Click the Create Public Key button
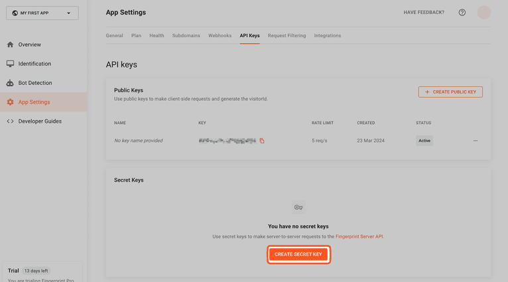508x282 pixels. pyautogui.click(x=450, y=92)
